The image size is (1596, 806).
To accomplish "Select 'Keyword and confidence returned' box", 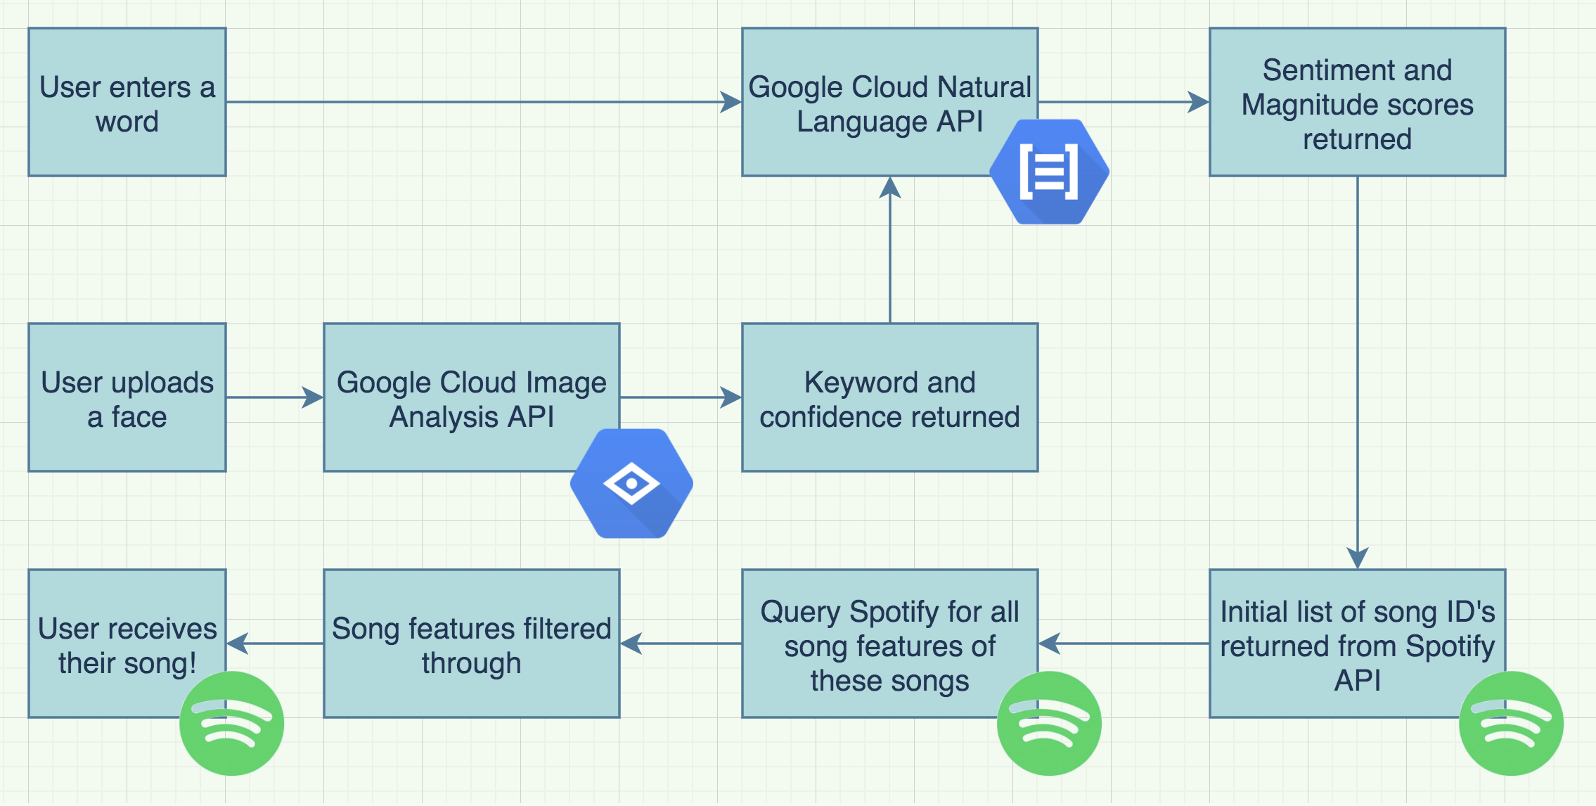I will point(890,398).
